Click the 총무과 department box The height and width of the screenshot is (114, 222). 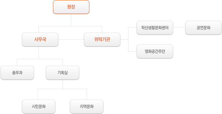tap(17, 73)
